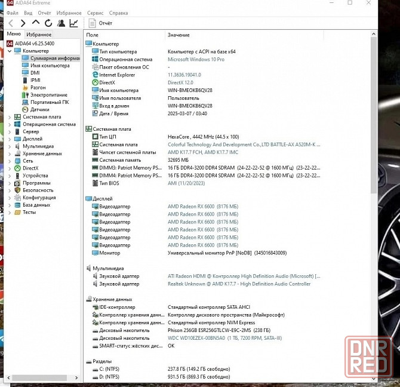Expand the DirectX tree node
This screenshot has height=387, width=400.
pos(10,168)
